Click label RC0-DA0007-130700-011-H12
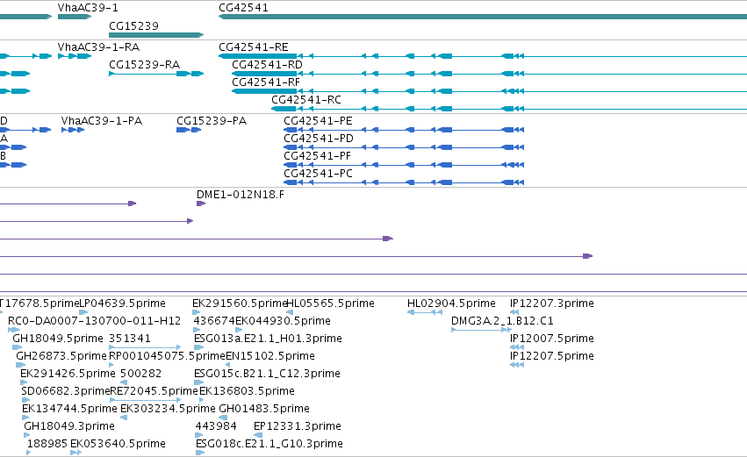 pos(94,321)
